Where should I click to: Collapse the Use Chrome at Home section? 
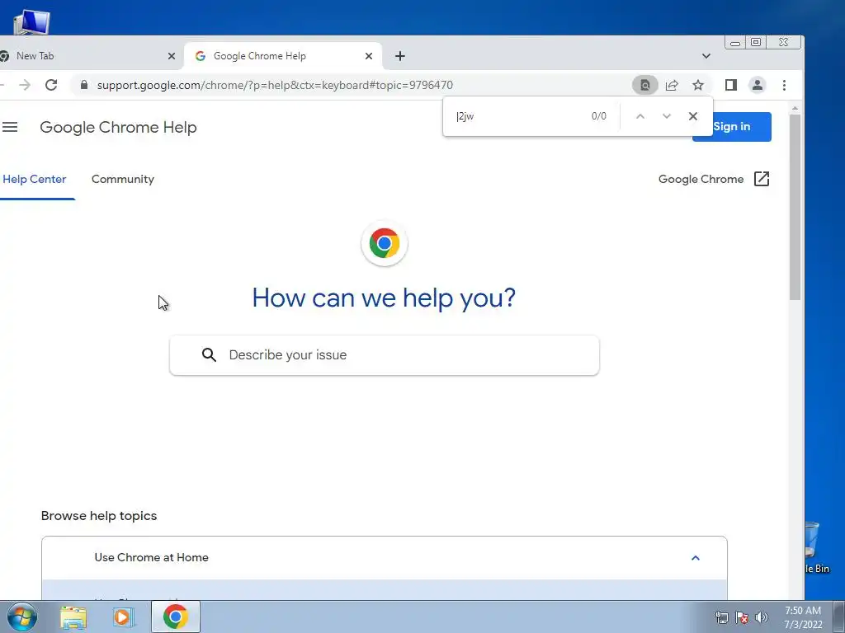(x=695, y=558)
